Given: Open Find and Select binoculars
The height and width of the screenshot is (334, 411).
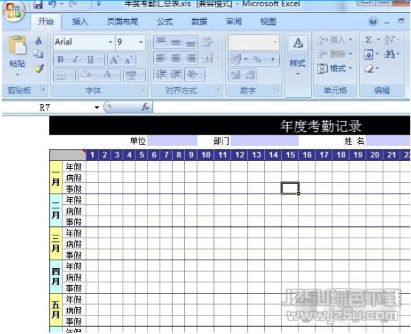Looking at the screenshot, I should tap(389, 55).
